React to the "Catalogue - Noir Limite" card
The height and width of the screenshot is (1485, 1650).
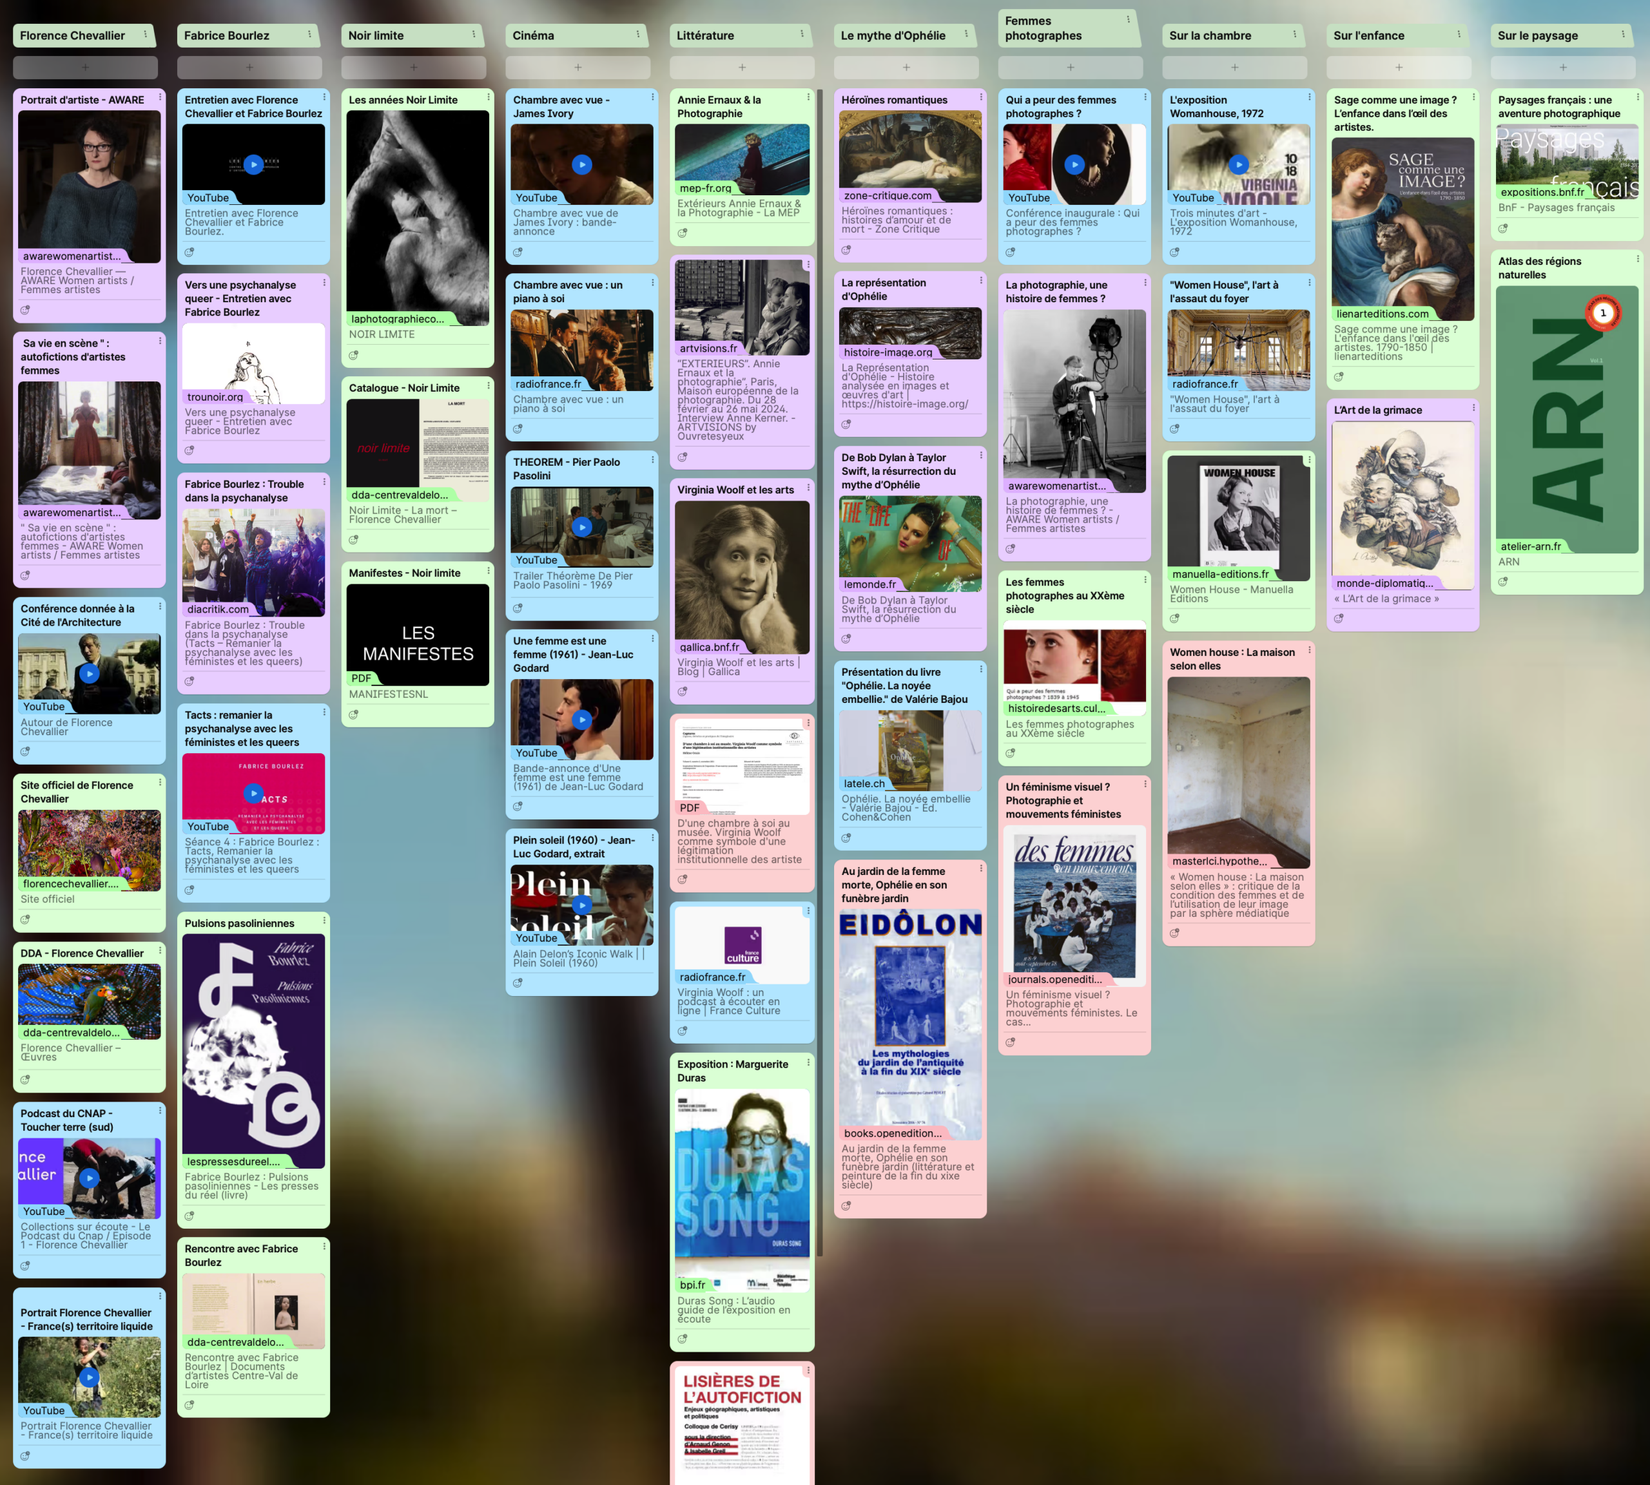(353, 539)
